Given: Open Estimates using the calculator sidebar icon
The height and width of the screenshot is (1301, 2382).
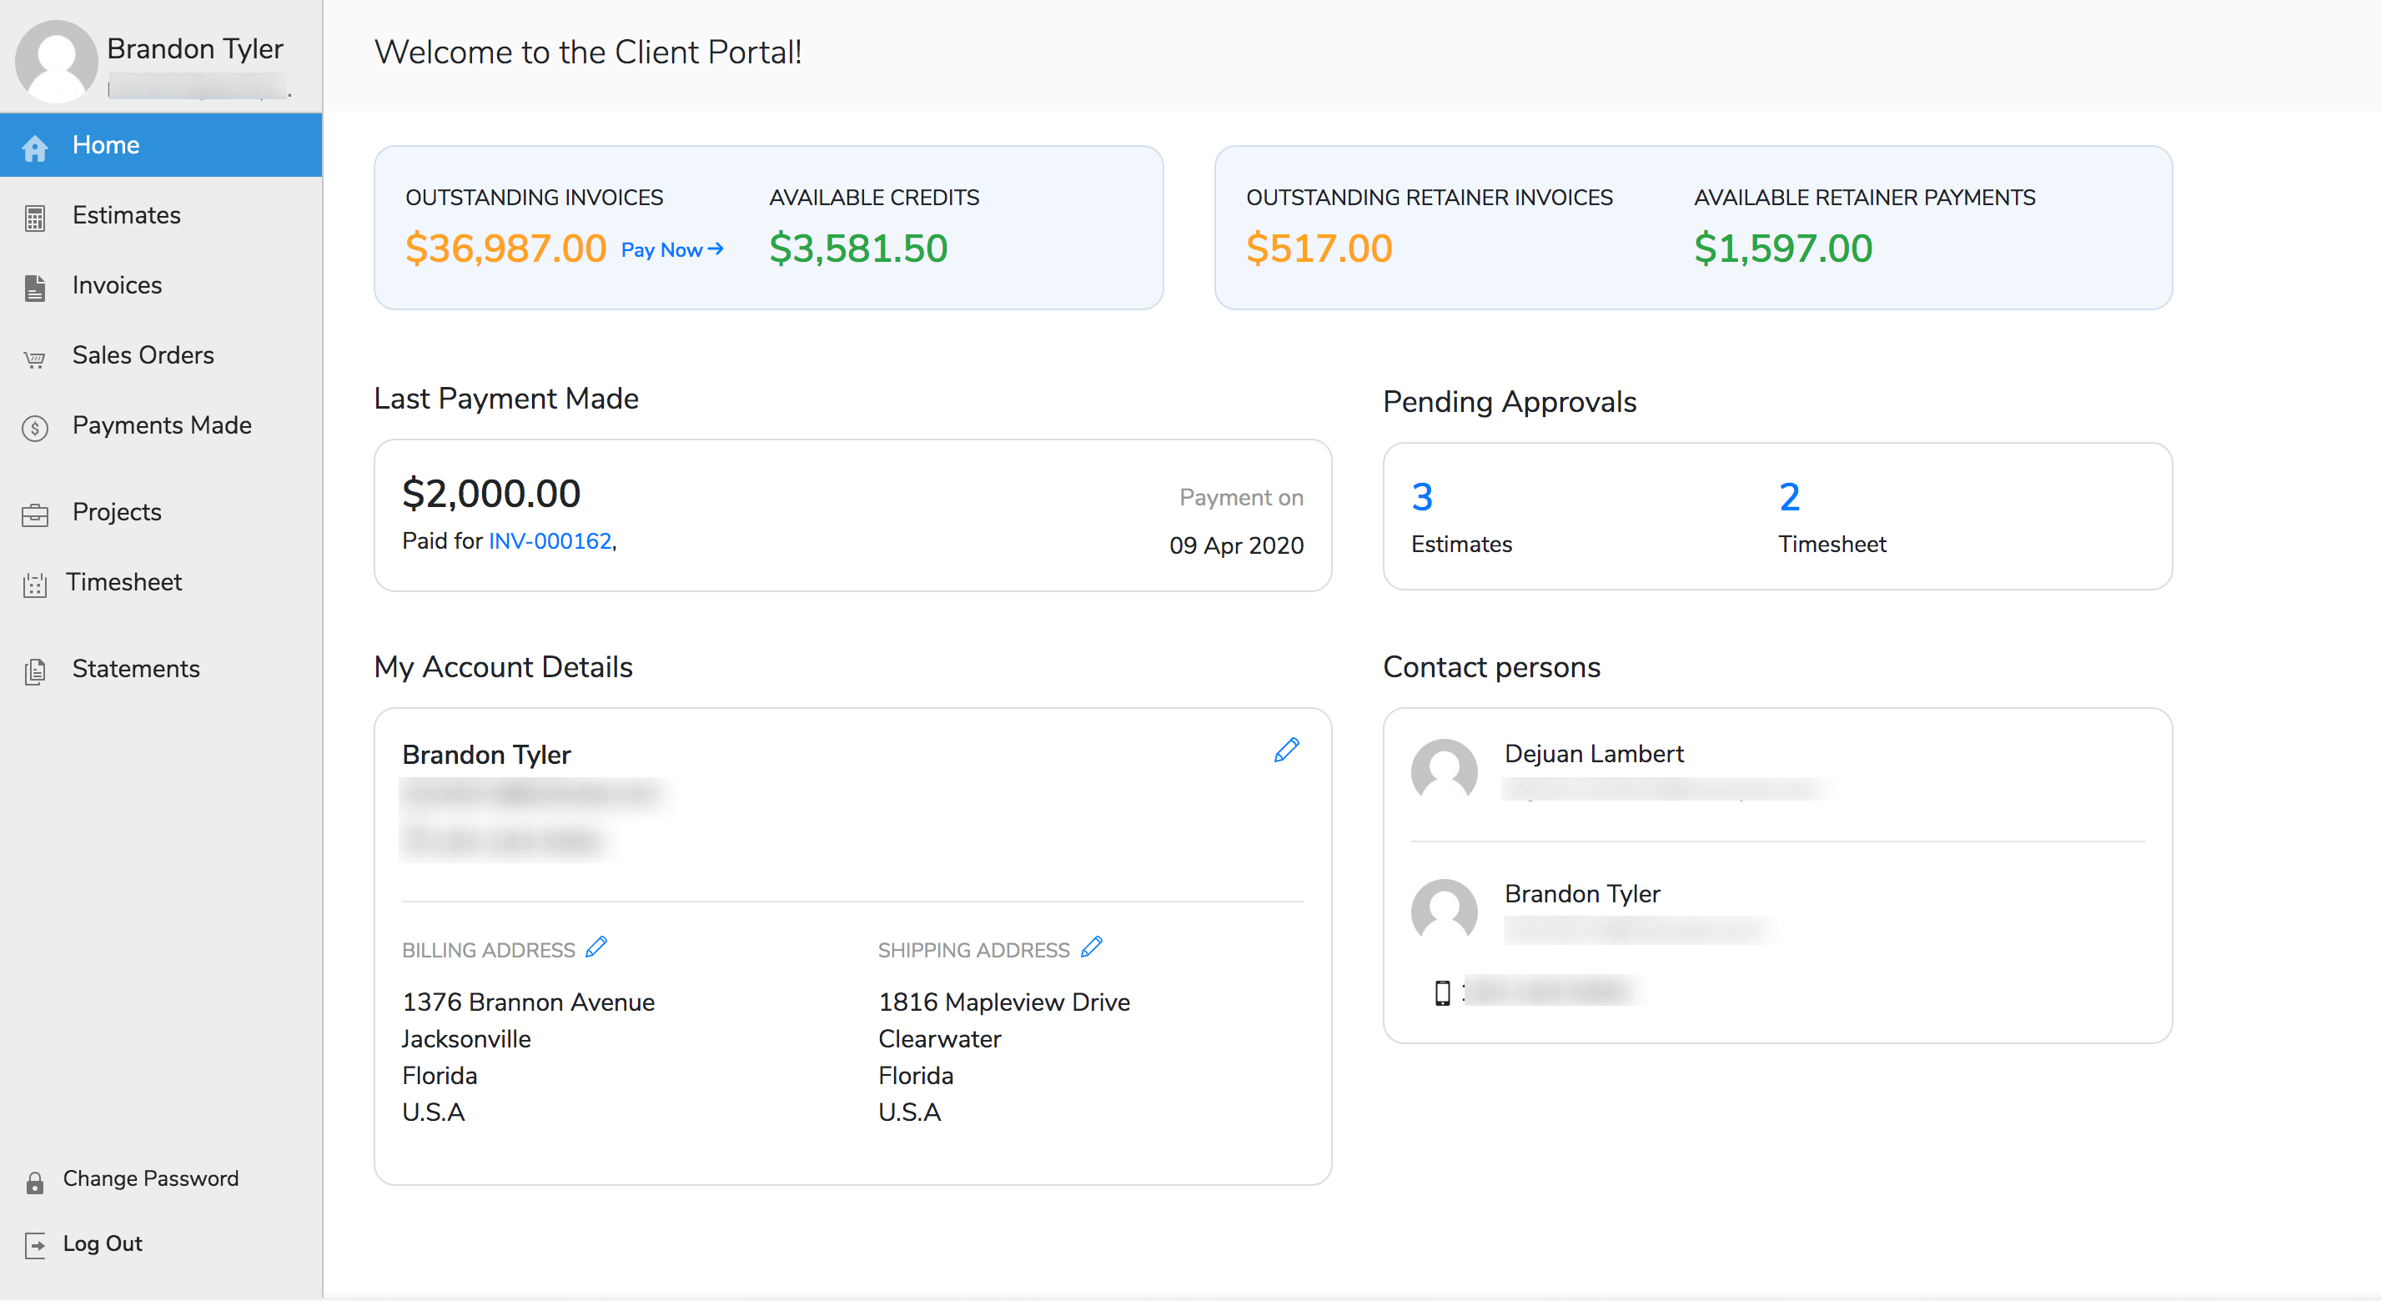Looking at the screenshot, I should coord(34,219).
